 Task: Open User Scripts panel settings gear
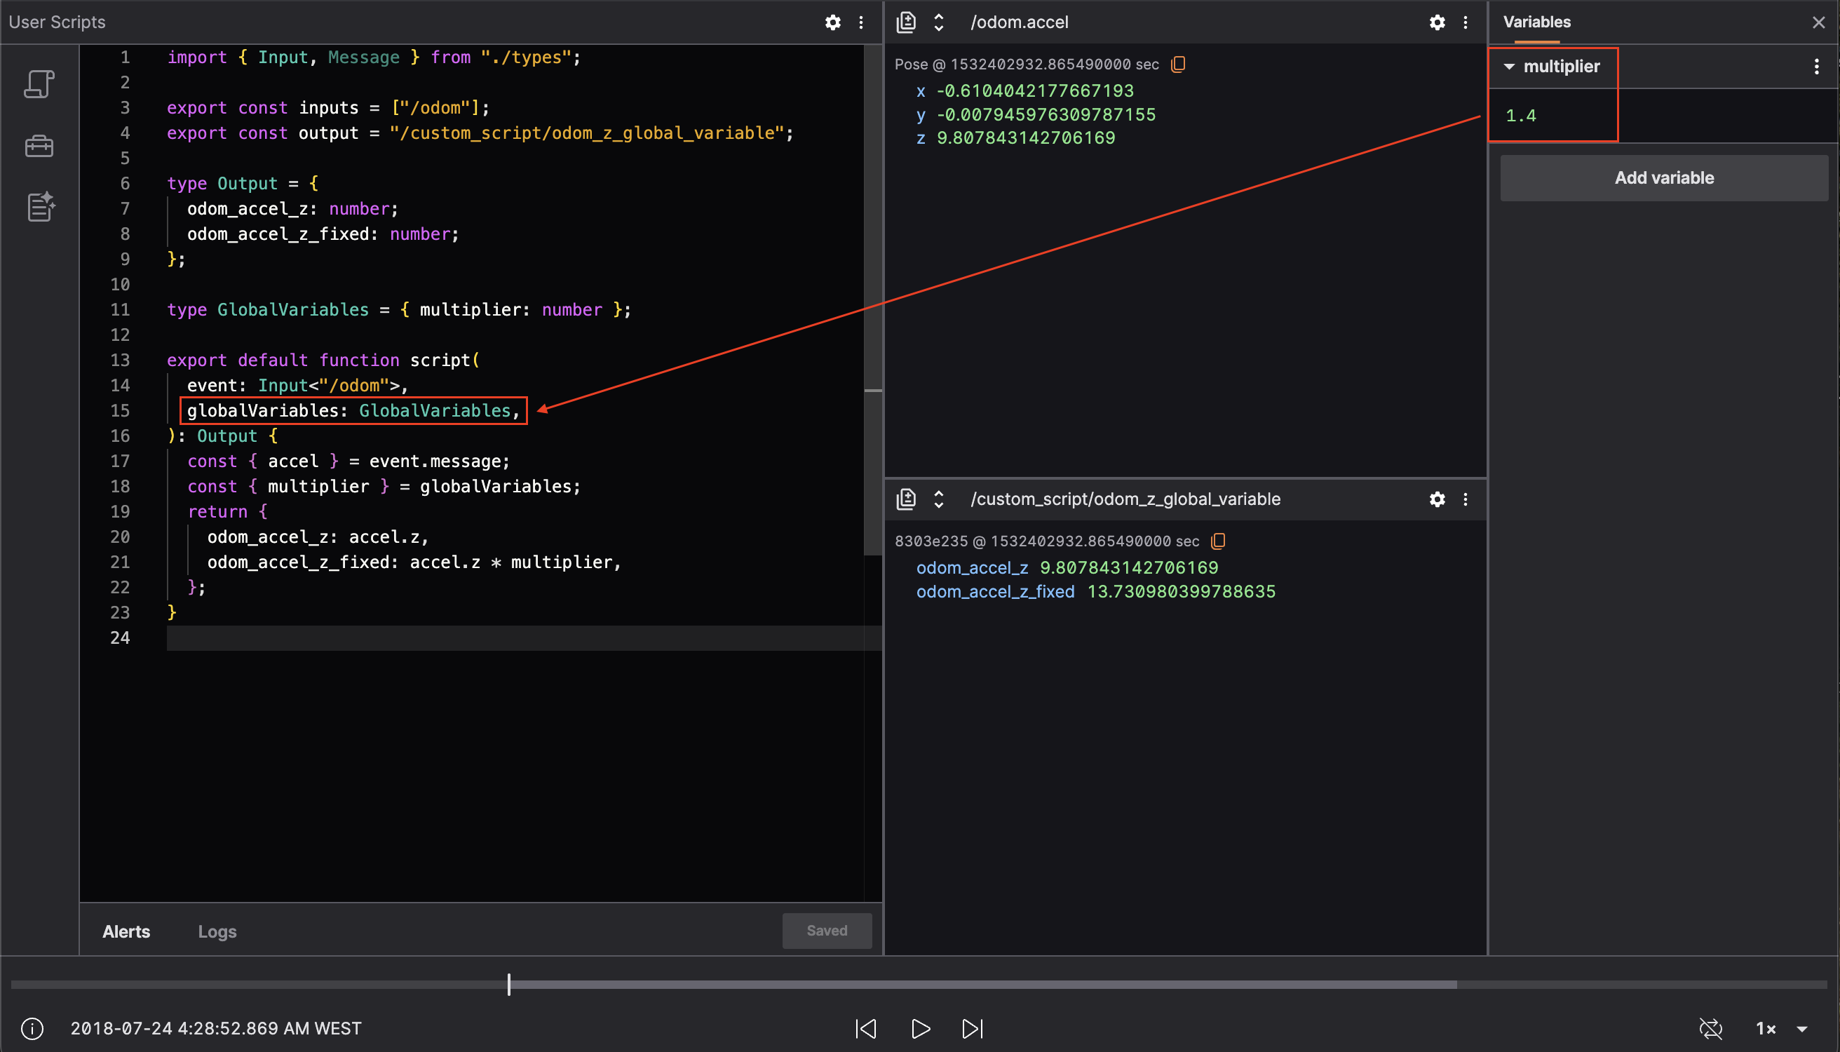(x=833, y=22)
